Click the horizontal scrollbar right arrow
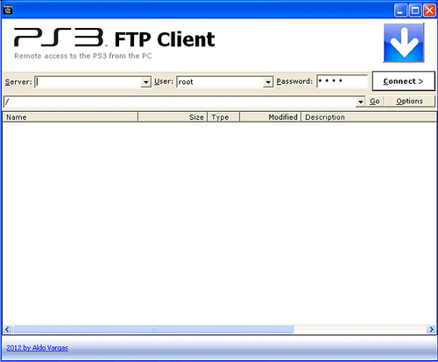 pyautogui.click(x=431, y=330)
